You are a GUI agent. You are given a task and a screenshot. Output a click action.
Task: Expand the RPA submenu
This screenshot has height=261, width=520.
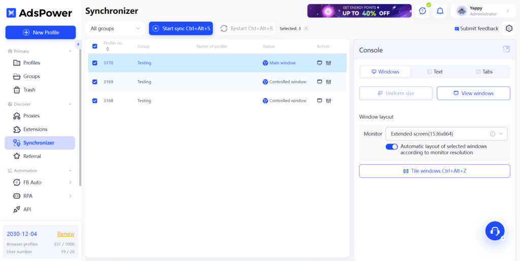tap(70, 196)
